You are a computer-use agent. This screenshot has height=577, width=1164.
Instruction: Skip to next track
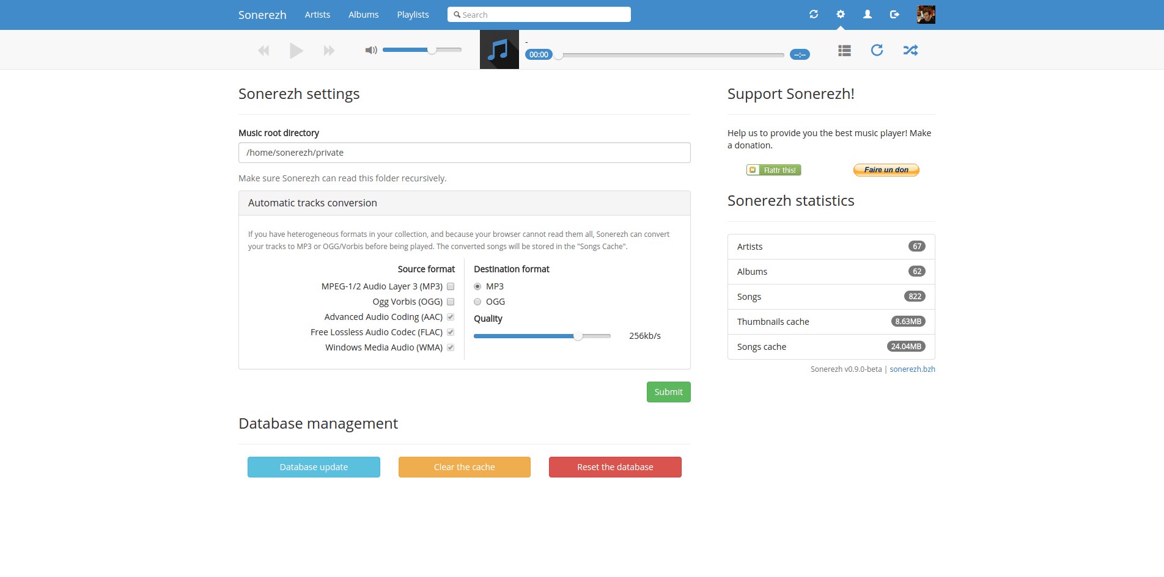[329, 50]
